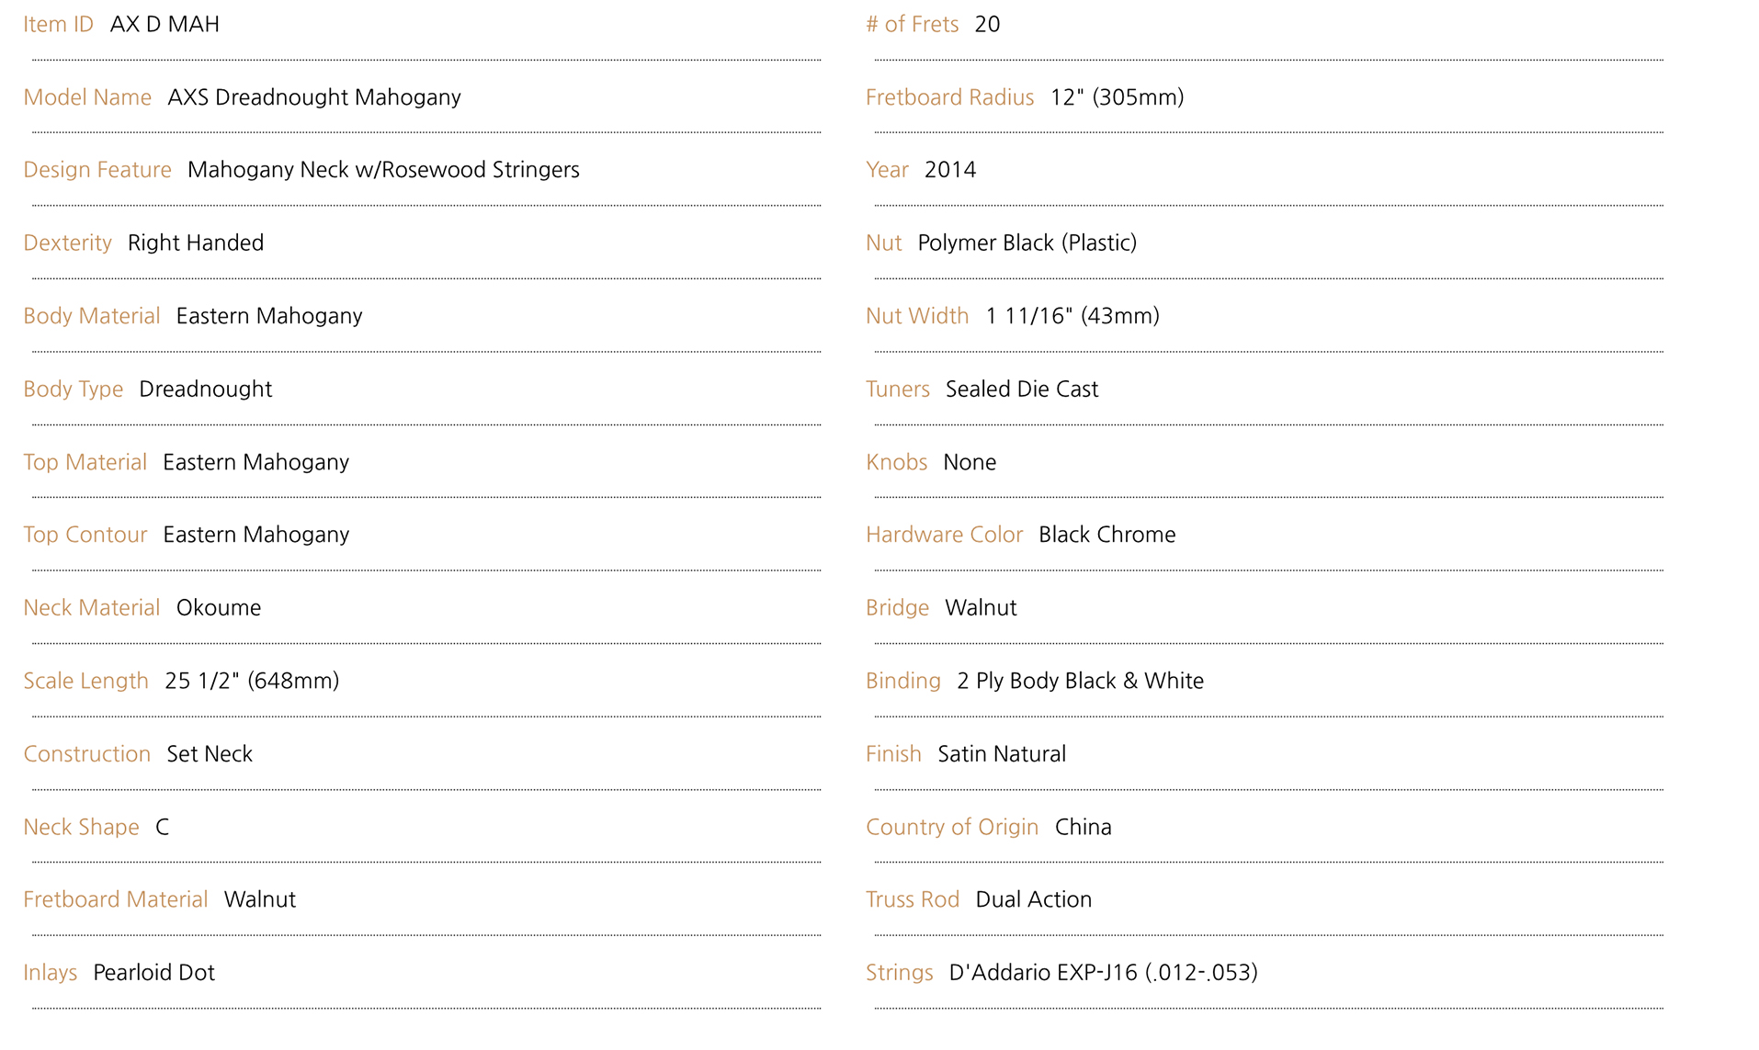Click the Fretboard Radius label
The width and height of the screenshot is (1759, 1050).
[x=950, y=97]
